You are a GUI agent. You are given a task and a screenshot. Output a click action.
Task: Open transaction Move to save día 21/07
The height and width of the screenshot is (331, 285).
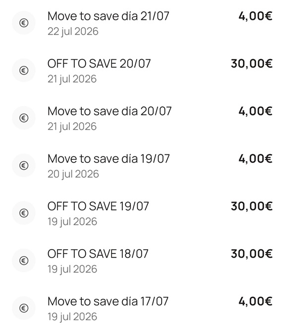pos(143,23)
